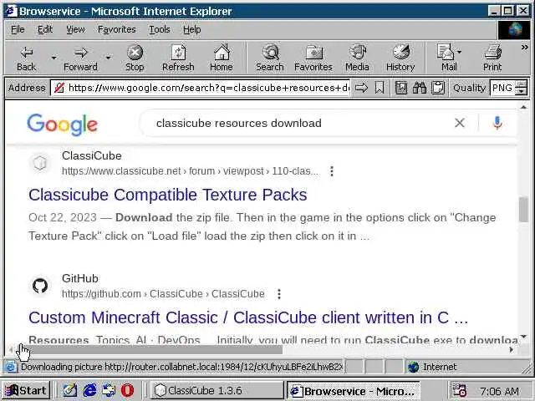Show browsing History from toolbar

[x=400, y=58]
